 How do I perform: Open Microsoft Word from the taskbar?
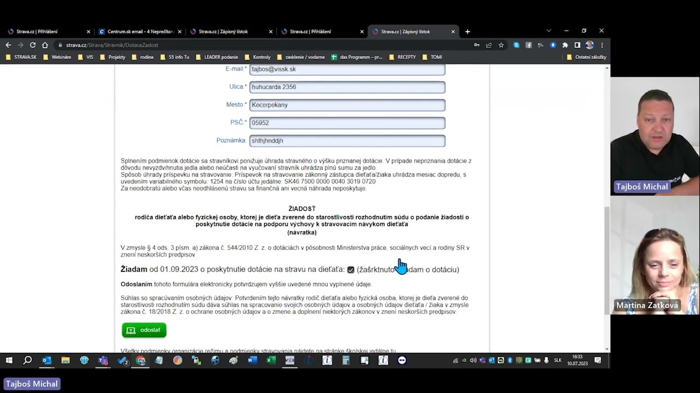252,360
